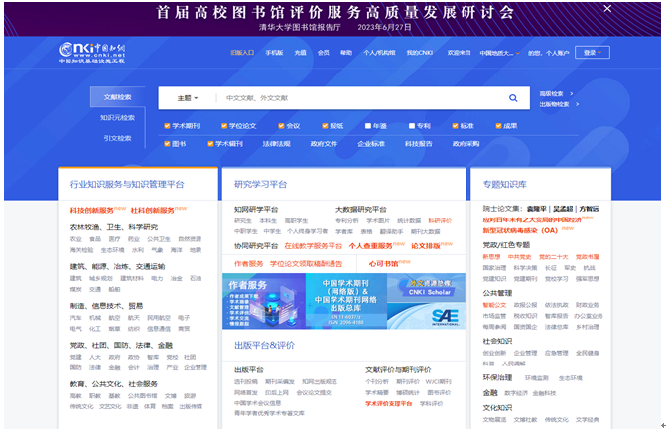Open the 充值 menu item

pos(301,53)
